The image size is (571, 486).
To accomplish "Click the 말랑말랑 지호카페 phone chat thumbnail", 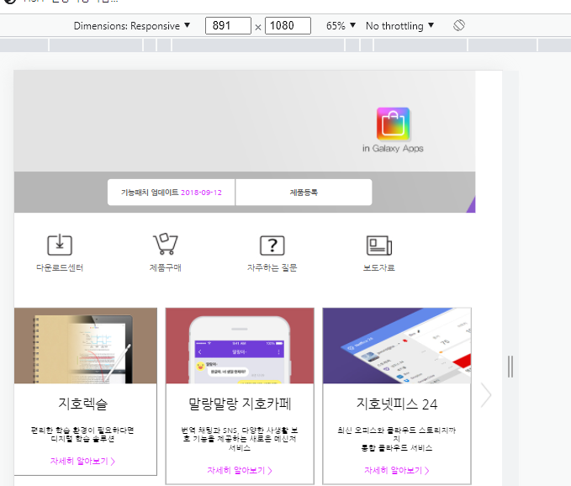I will coord(240,346).
